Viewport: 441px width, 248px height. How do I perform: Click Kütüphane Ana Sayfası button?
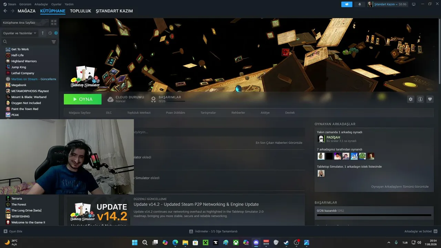[24, 22]
